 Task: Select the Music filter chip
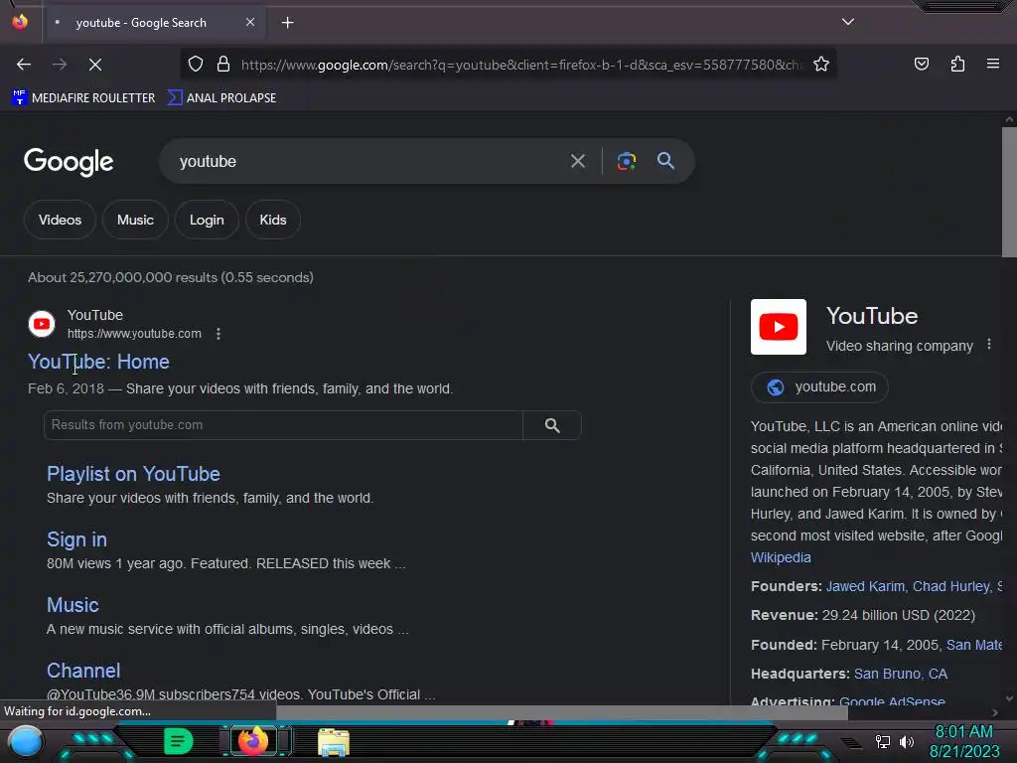point(135,220)
